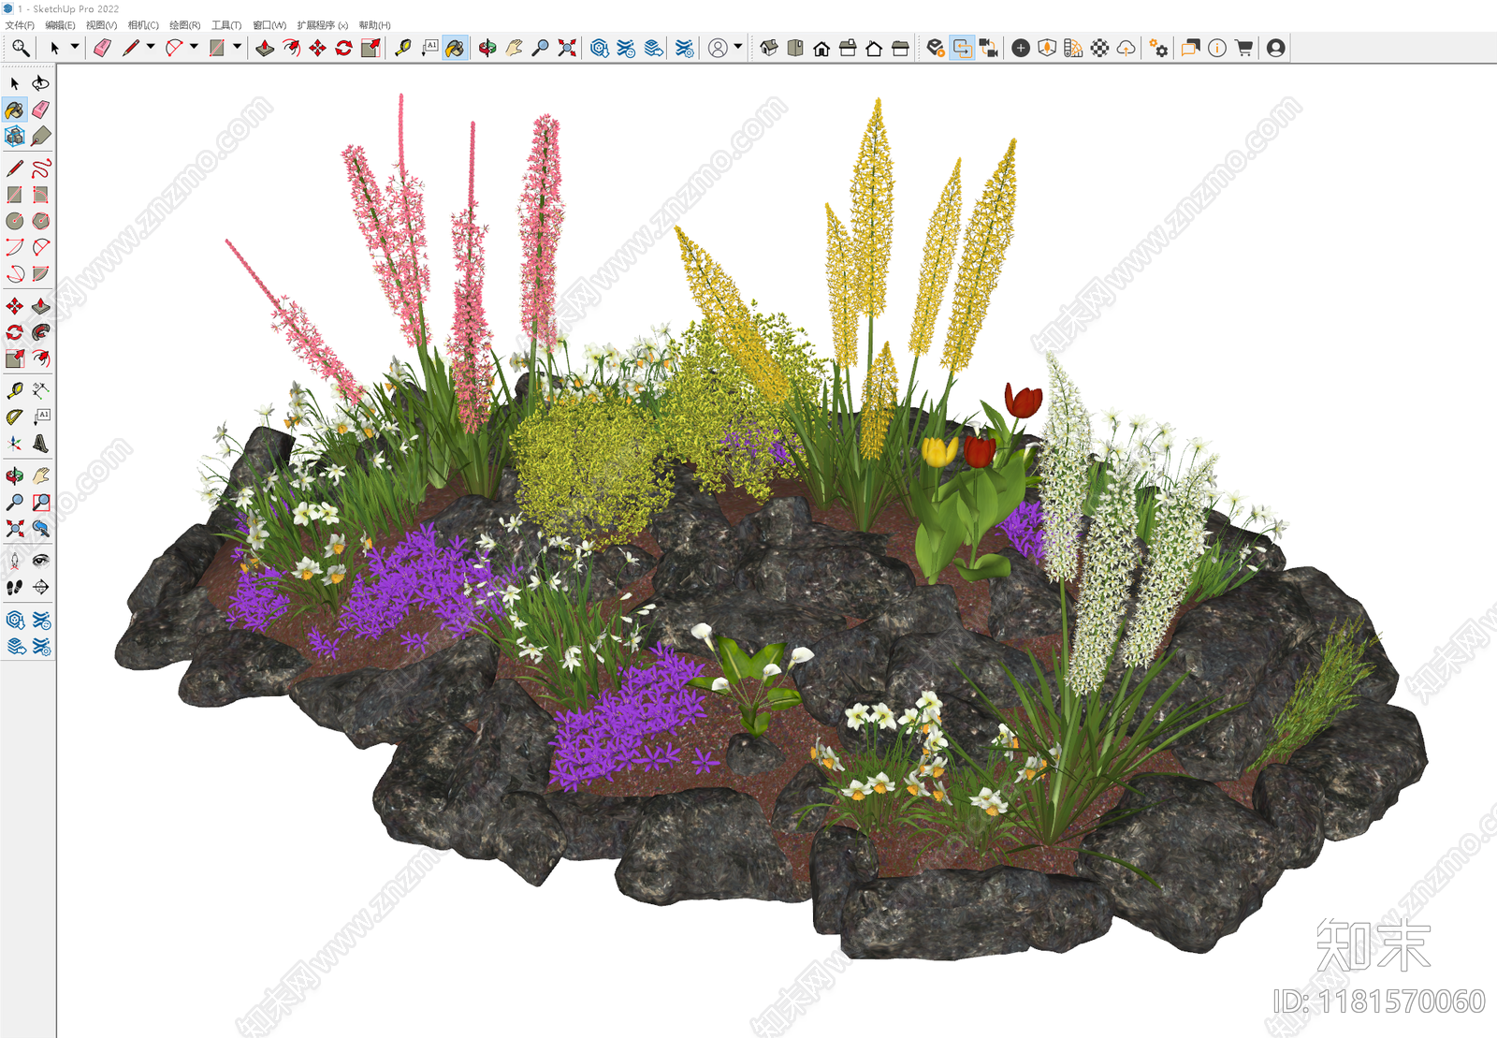Open the 窗口(W) menu
The height and width of the screenshot is (1038, 1497).
(x=269, y=25)
